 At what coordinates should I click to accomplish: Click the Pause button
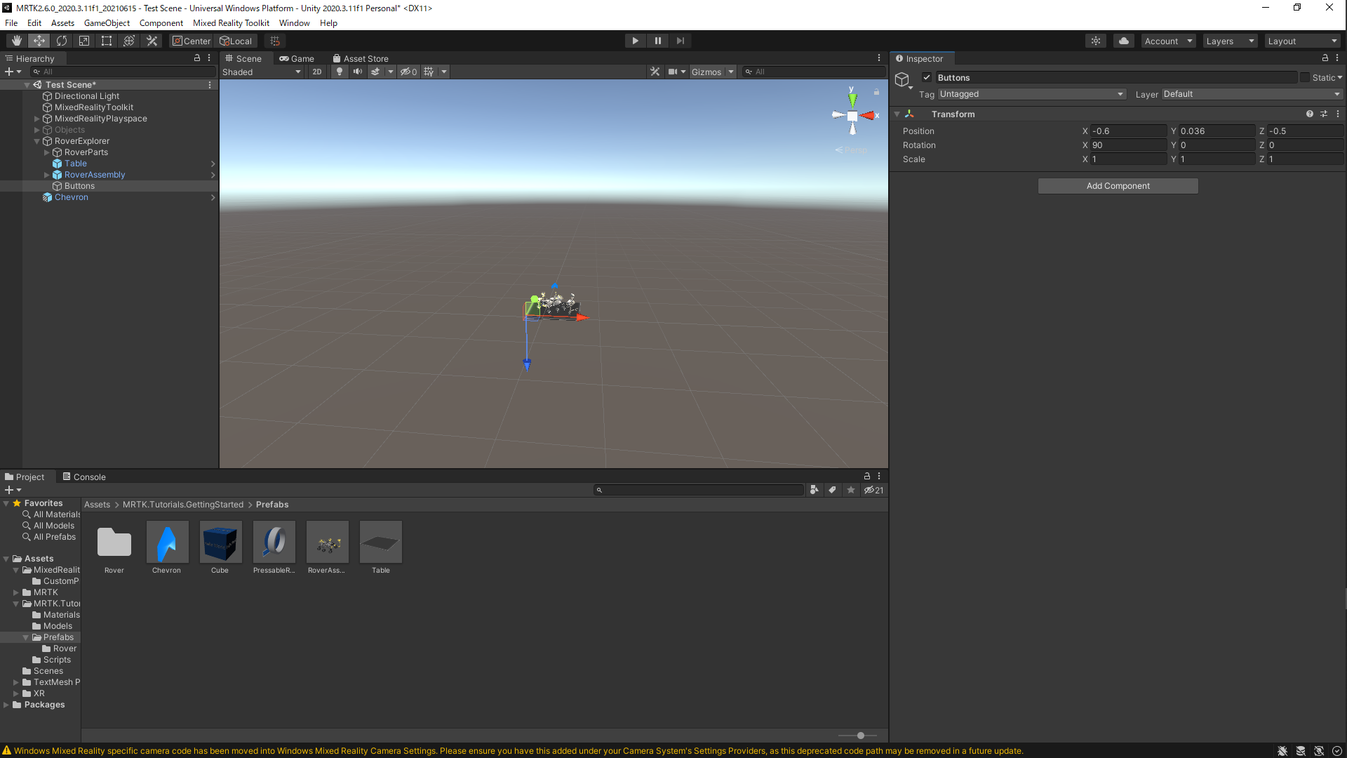[657, 41]
